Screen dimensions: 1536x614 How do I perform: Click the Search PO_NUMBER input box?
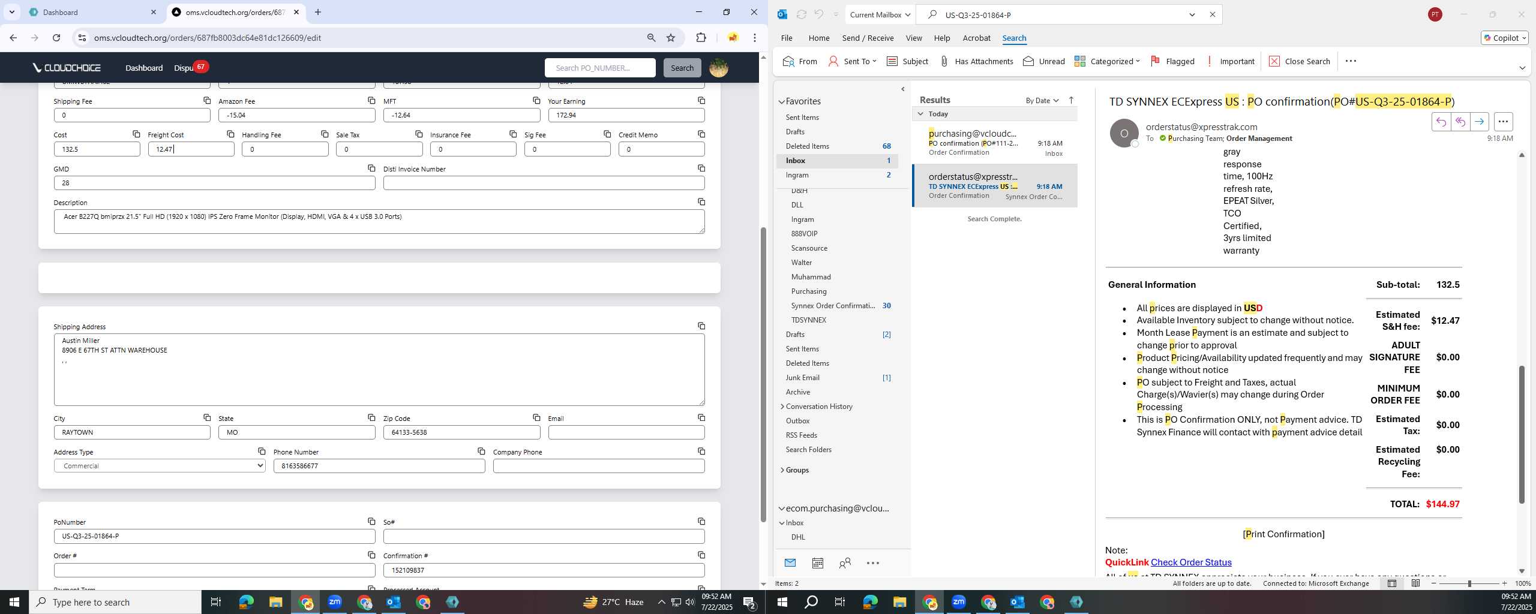[x=600, y=68]
